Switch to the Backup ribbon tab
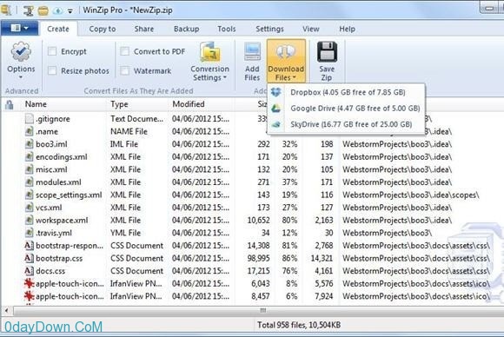The image size is (504, 337). click(x=187, y=29)
